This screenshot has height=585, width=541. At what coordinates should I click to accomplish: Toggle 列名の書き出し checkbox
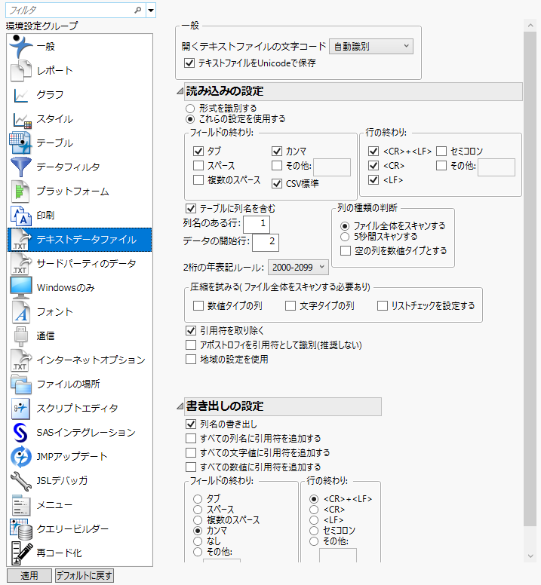click(x=191, y=424)
